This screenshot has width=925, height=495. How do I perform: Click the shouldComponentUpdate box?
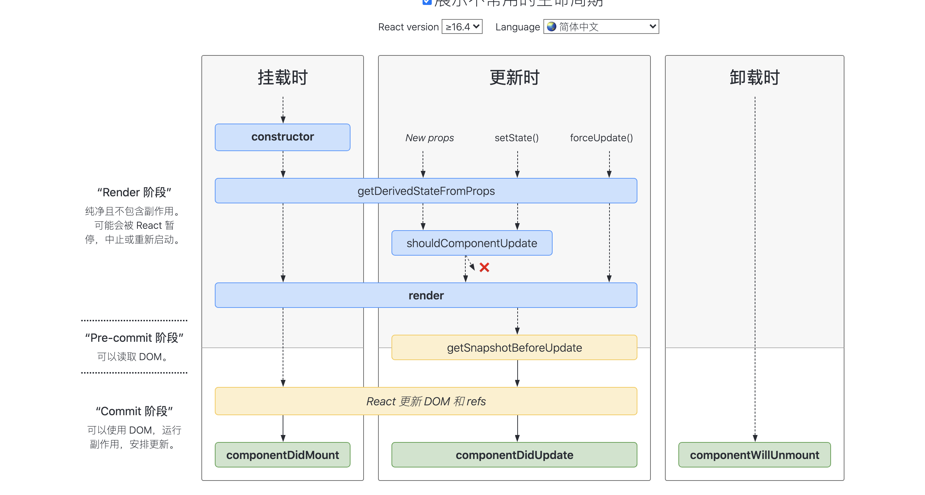472,243
